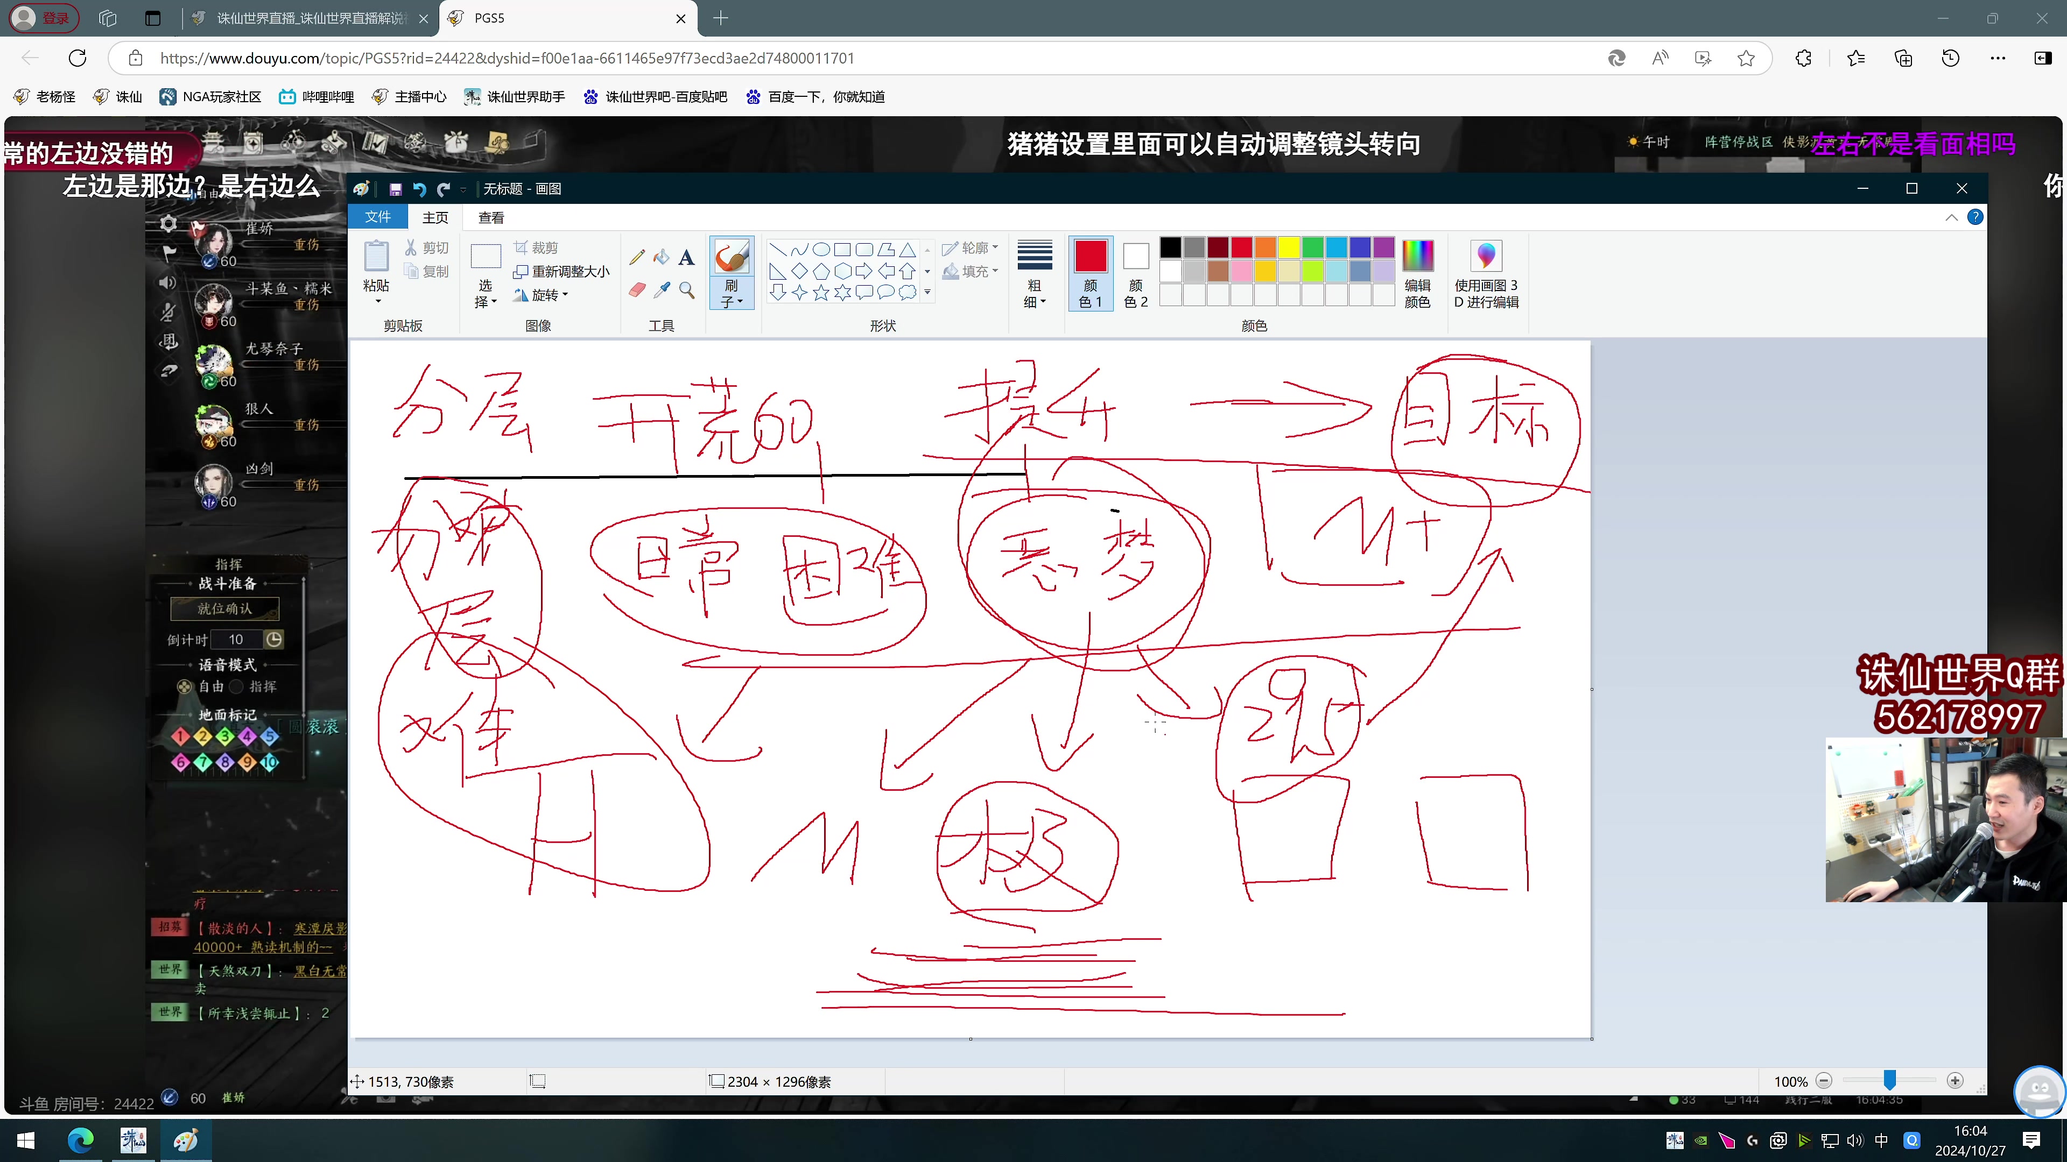This screenshot has height=1162, width=2067.
Task: Click Edit with Paint 3D button
Action: point(1486,273)
